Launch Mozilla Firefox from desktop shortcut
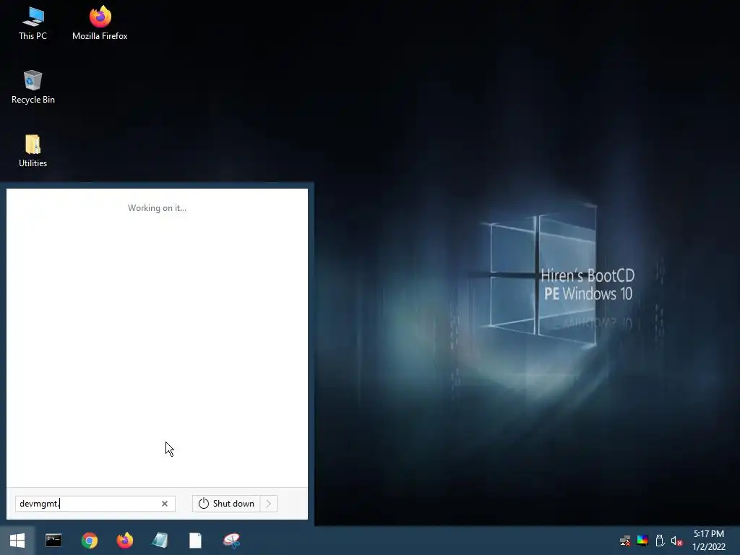The image size is (740, 555). (x=100, y=24)
